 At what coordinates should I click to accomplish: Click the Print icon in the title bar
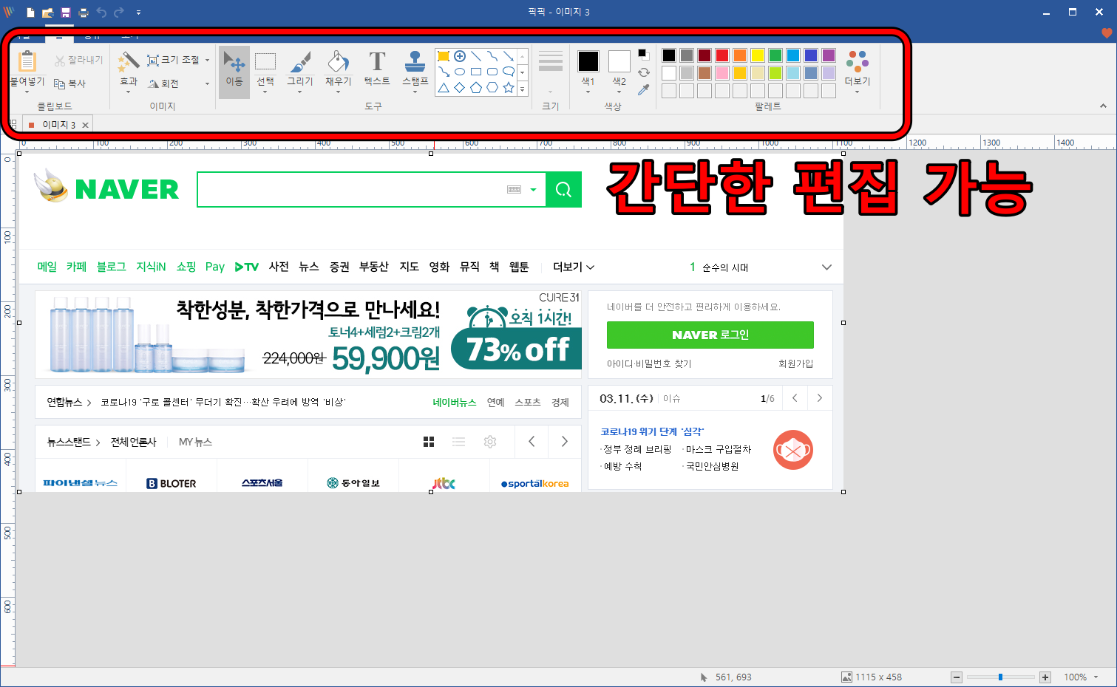tap(84, 13)
